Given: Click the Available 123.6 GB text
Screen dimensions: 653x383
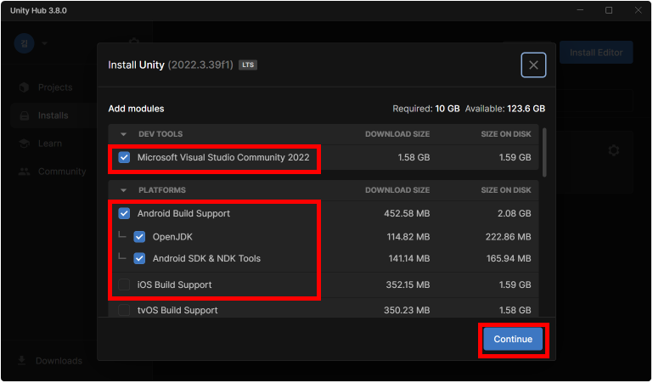Looking at the screenshot, I should [505, 109].
